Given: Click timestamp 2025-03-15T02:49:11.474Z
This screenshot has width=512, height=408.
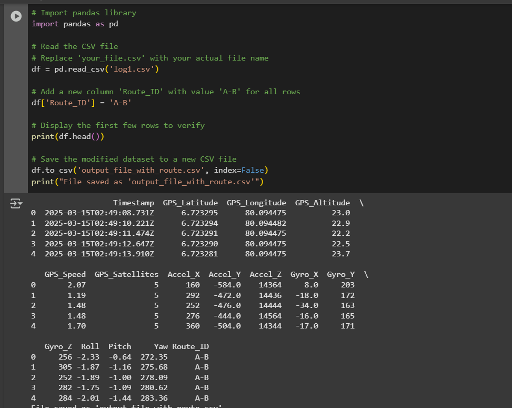Looking at the screenshot, I should [x=99, y=234].
